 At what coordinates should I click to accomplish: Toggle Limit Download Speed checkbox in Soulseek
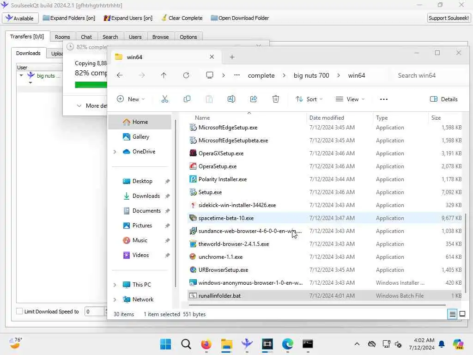coord(19,311)
